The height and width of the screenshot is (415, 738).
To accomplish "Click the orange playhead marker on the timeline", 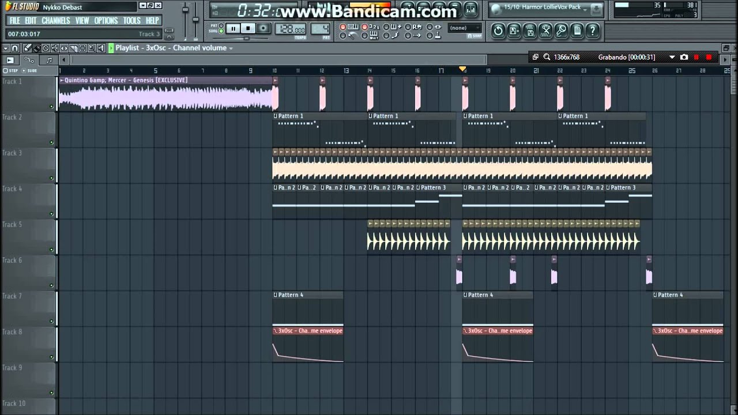I will point(462,69).
